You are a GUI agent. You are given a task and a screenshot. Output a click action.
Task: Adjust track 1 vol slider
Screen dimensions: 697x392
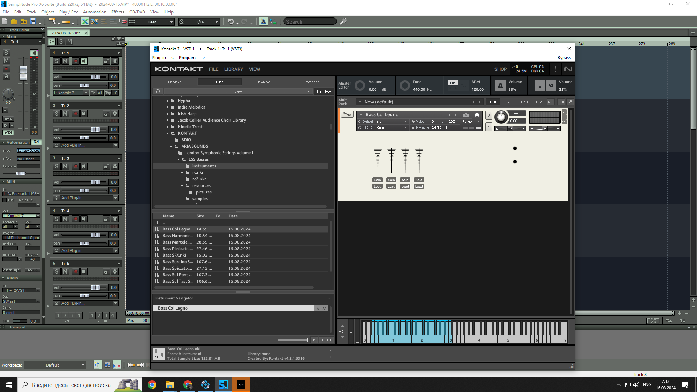[x=95, y=77]
